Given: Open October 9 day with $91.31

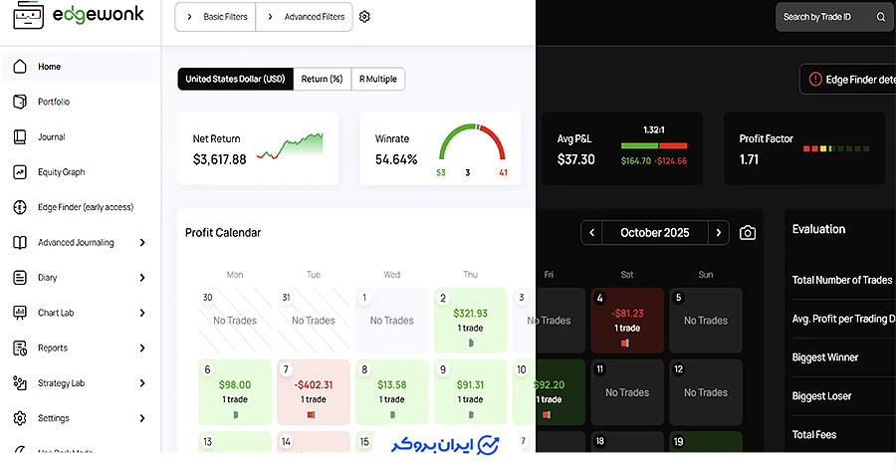Looking at the screenshot, I should click(x=470, y=392).
